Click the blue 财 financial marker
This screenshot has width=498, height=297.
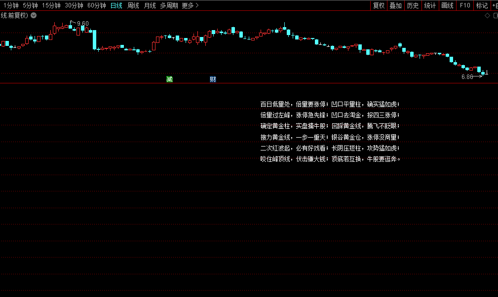pos(213,79)
